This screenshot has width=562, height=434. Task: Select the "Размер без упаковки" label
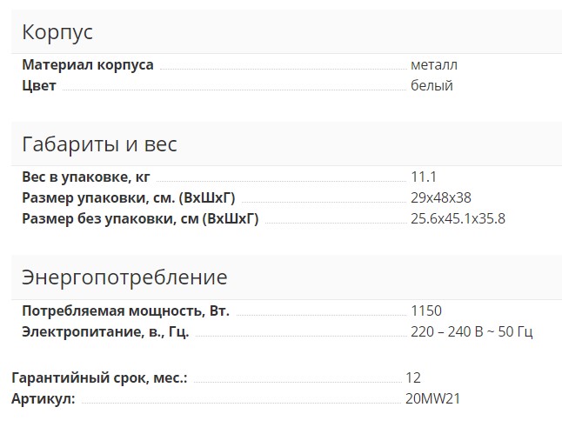140,218
